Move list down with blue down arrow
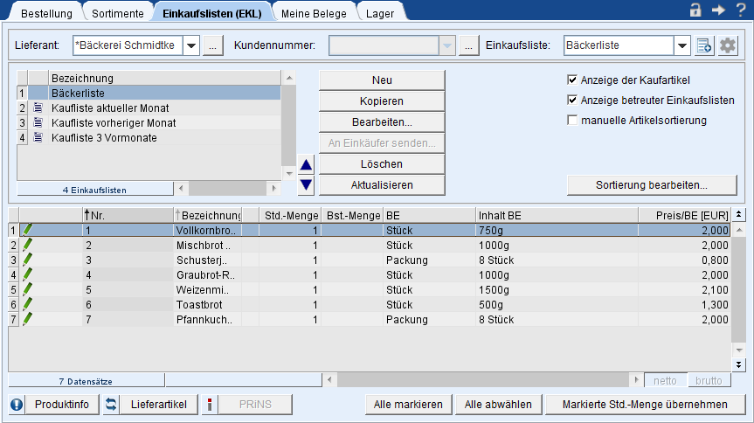This screenshot has height=423, width=754. (x=306, y=184)
